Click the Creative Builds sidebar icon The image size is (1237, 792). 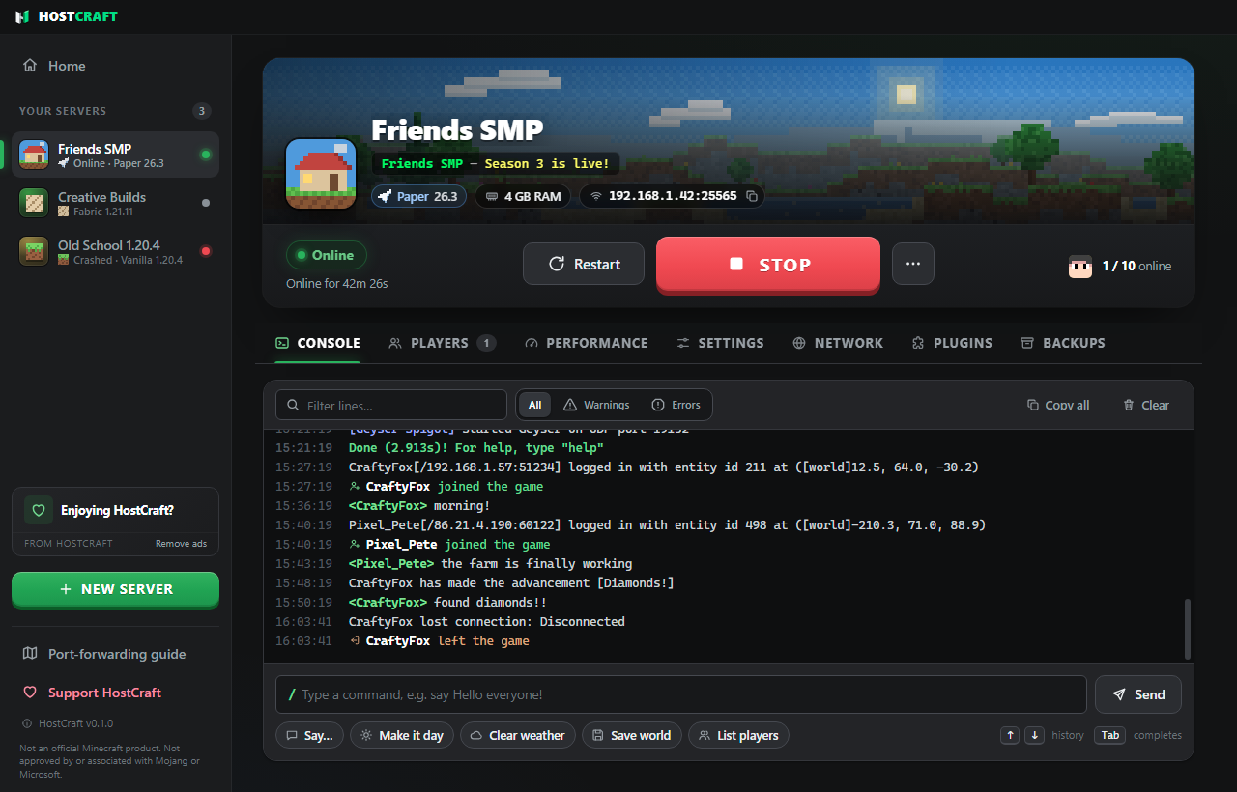(34, 203)
